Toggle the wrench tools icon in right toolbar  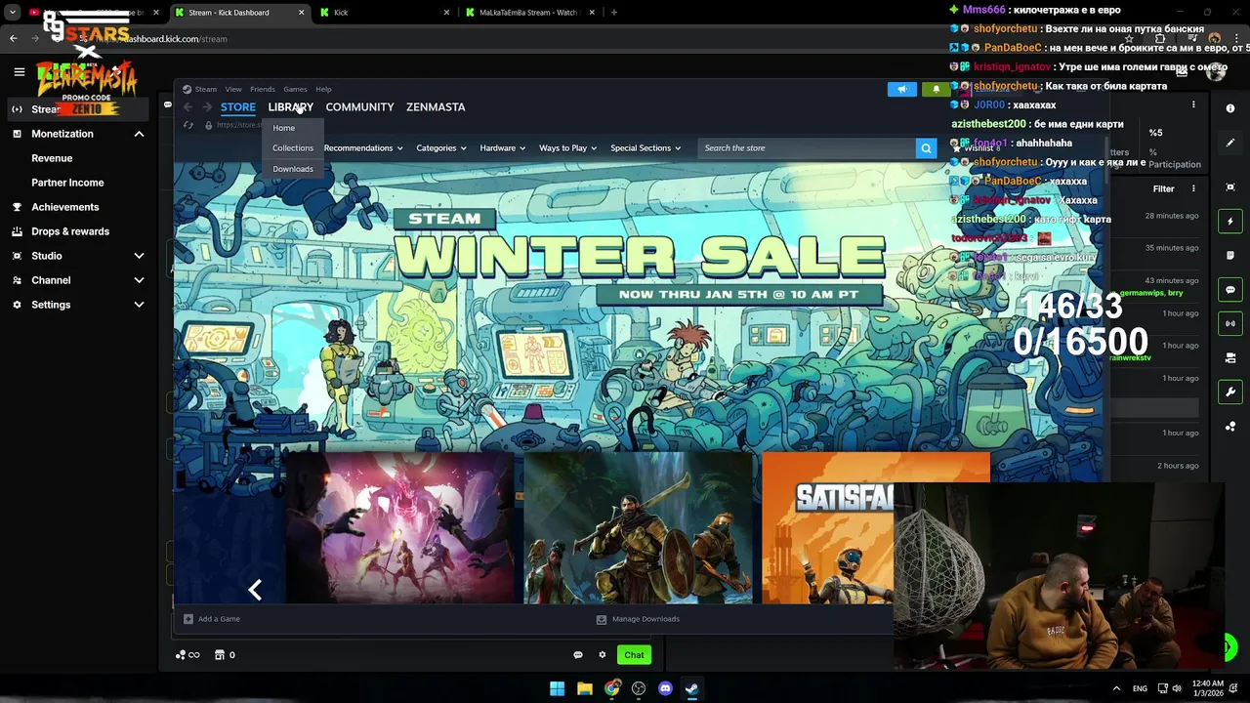tap(1230, 392)
